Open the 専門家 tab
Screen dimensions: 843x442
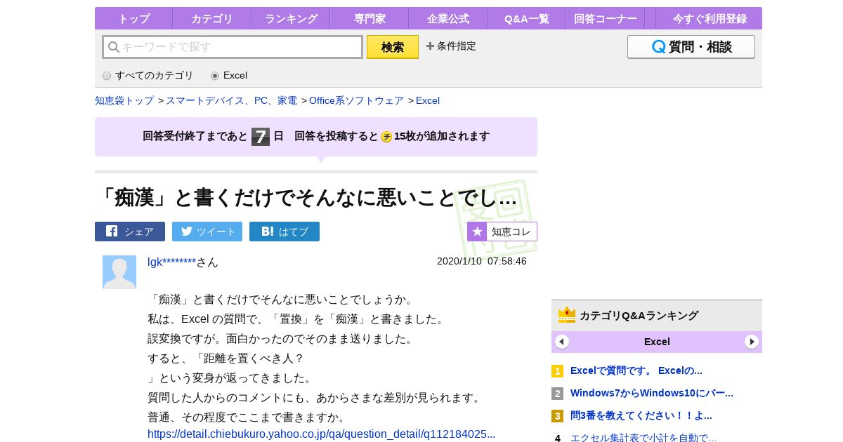pyautogui.click(x=369, y=18)
